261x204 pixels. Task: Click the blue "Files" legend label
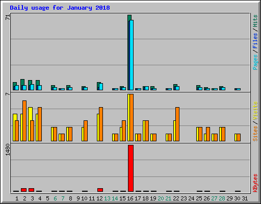click(x=255, y=40)
